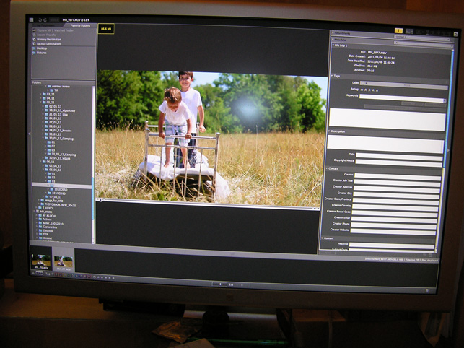Click the last rating star in bottom filter bar
The image size is (464, 348).
tap(113, 278)
